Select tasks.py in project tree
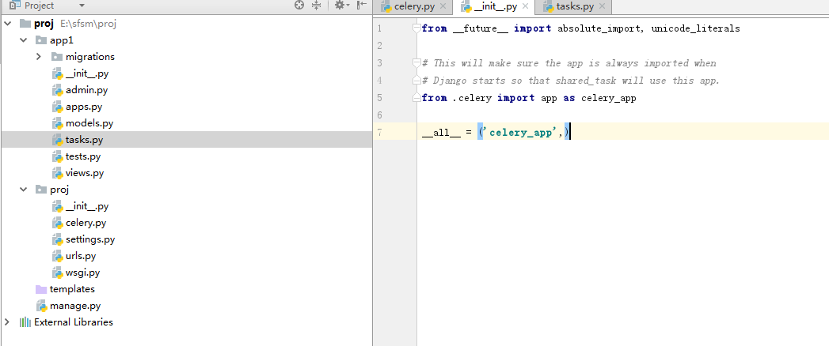This screenshot has width=829, height=346. tap(84, 140)
